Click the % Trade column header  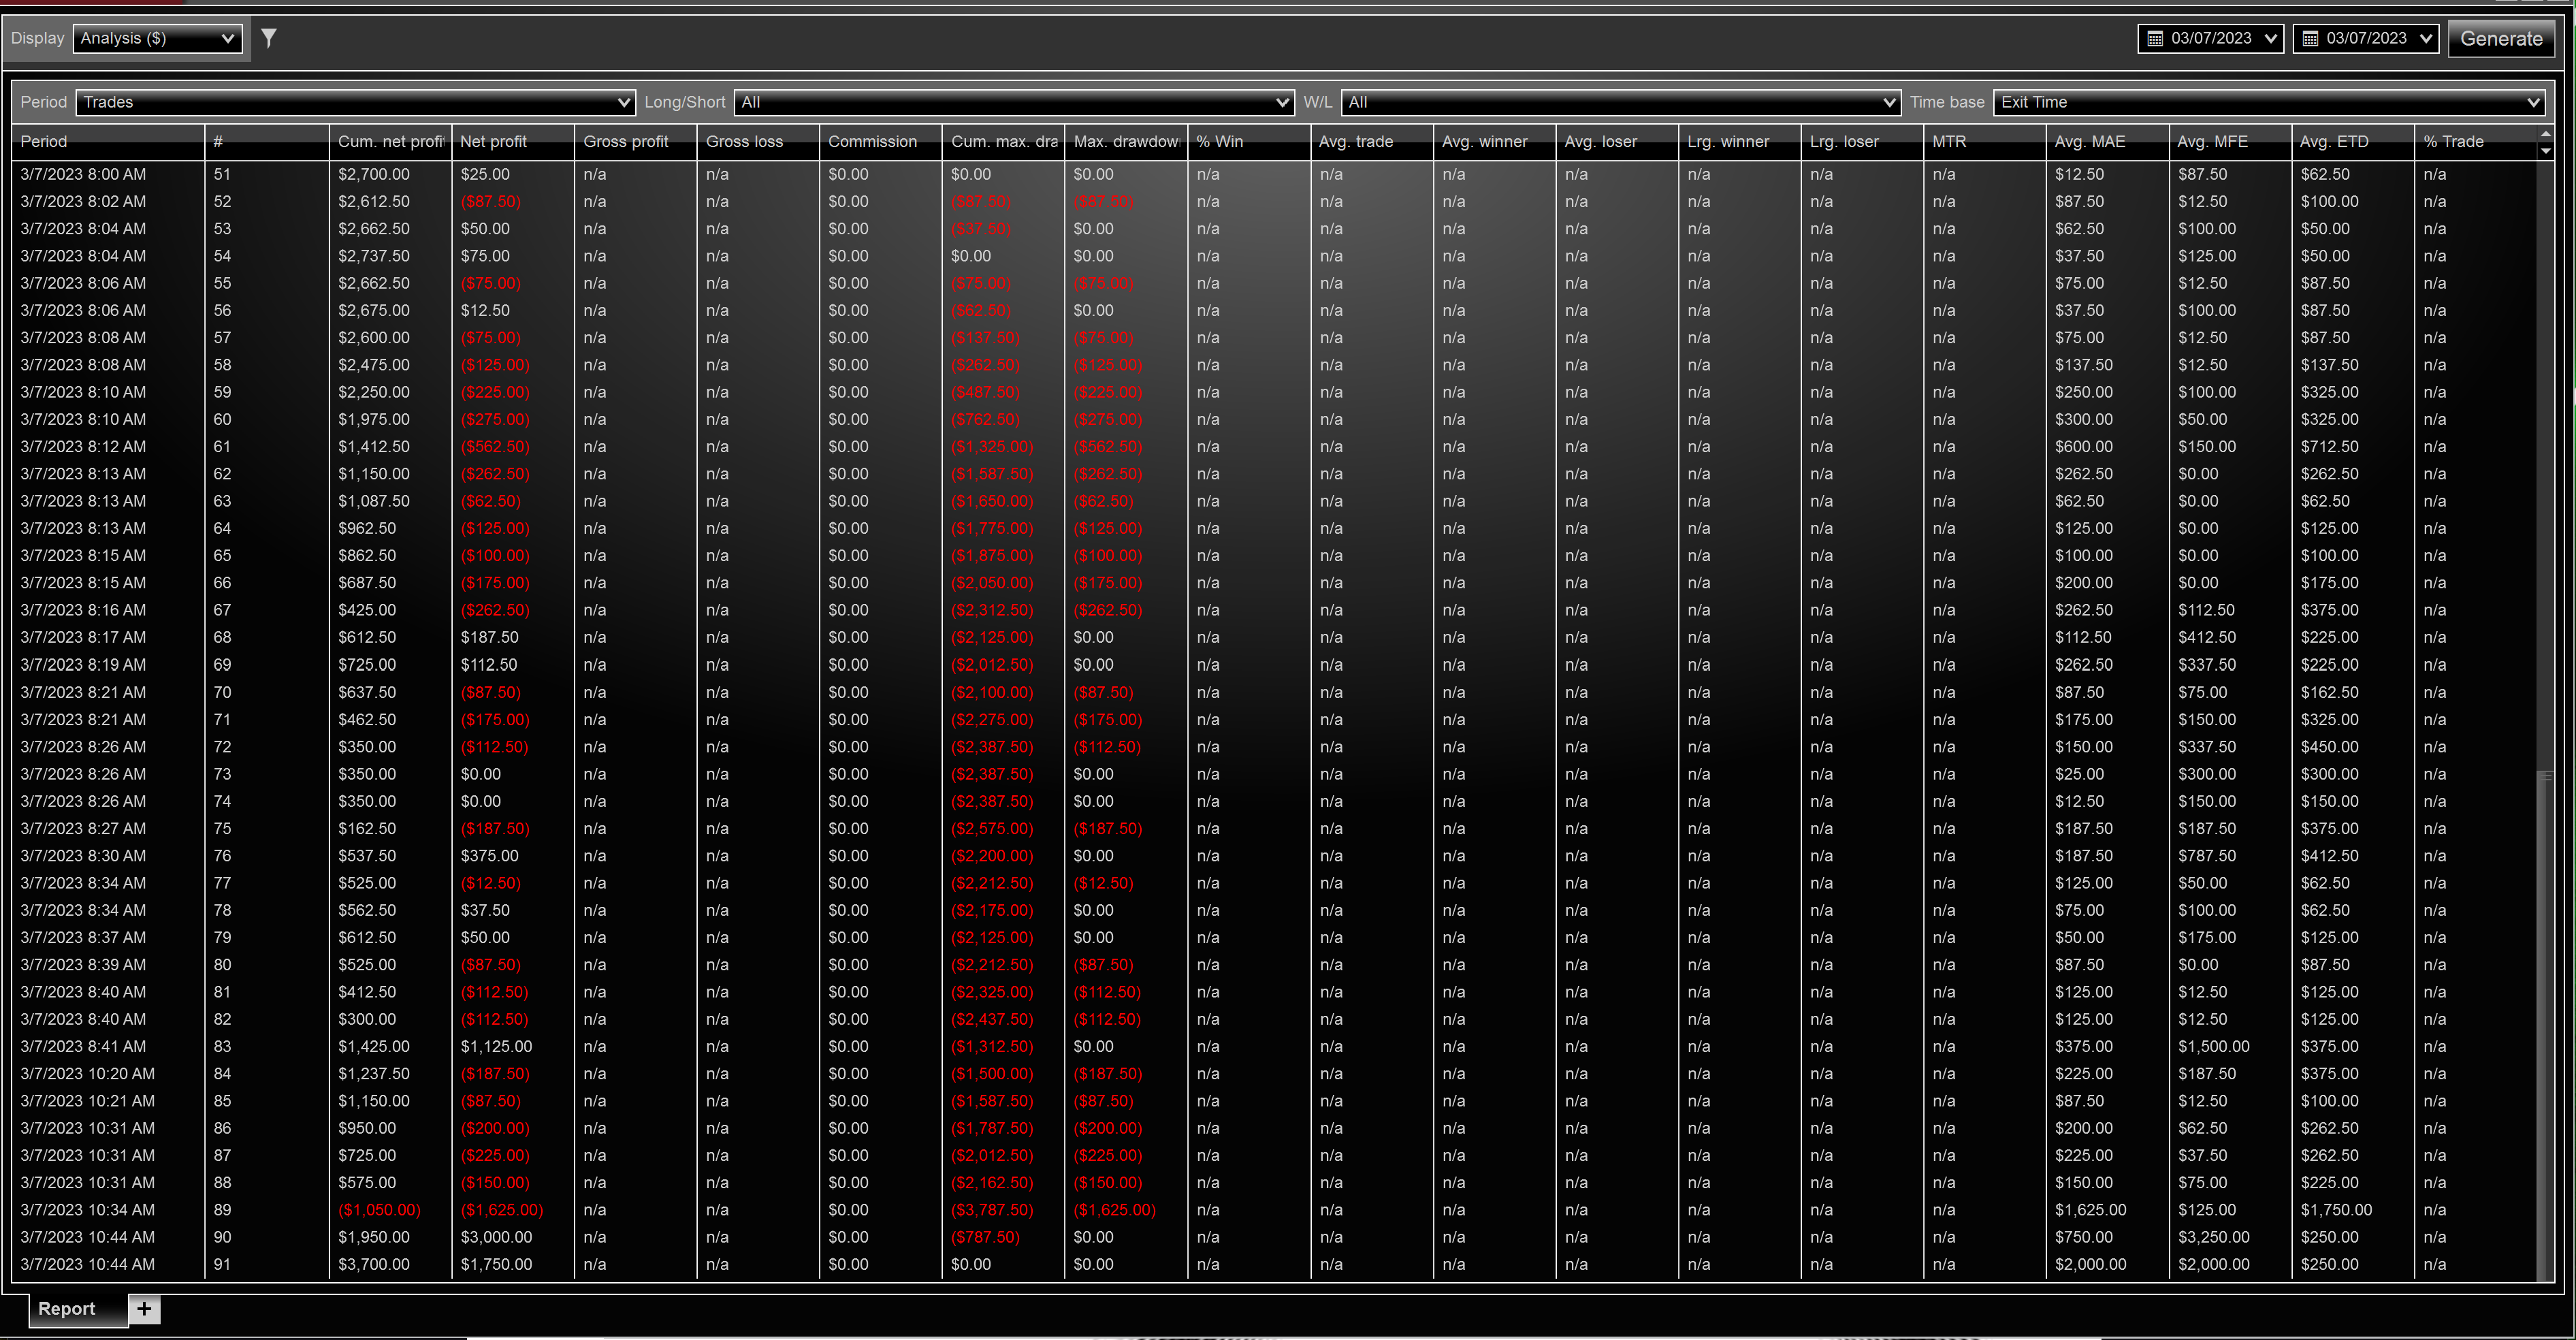click(2475, 141)
